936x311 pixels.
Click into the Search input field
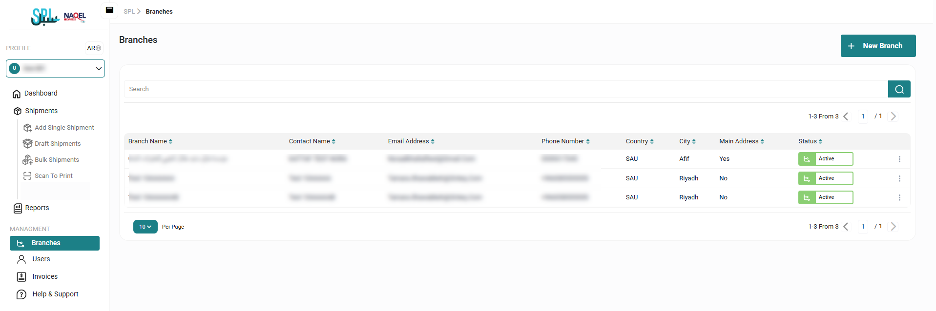point(505,89)
